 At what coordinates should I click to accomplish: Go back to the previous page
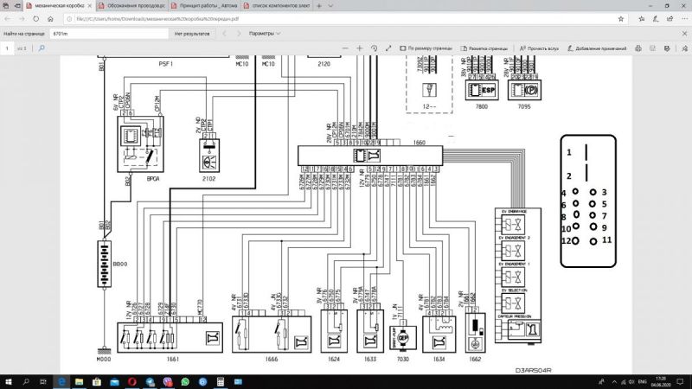(x=8, y=19)
